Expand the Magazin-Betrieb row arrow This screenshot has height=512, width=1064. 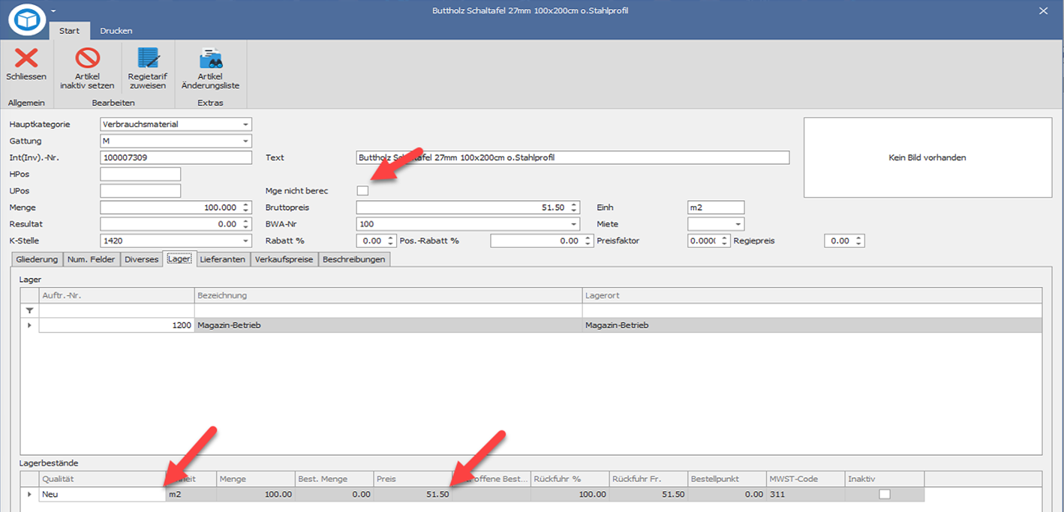point(29,325)
